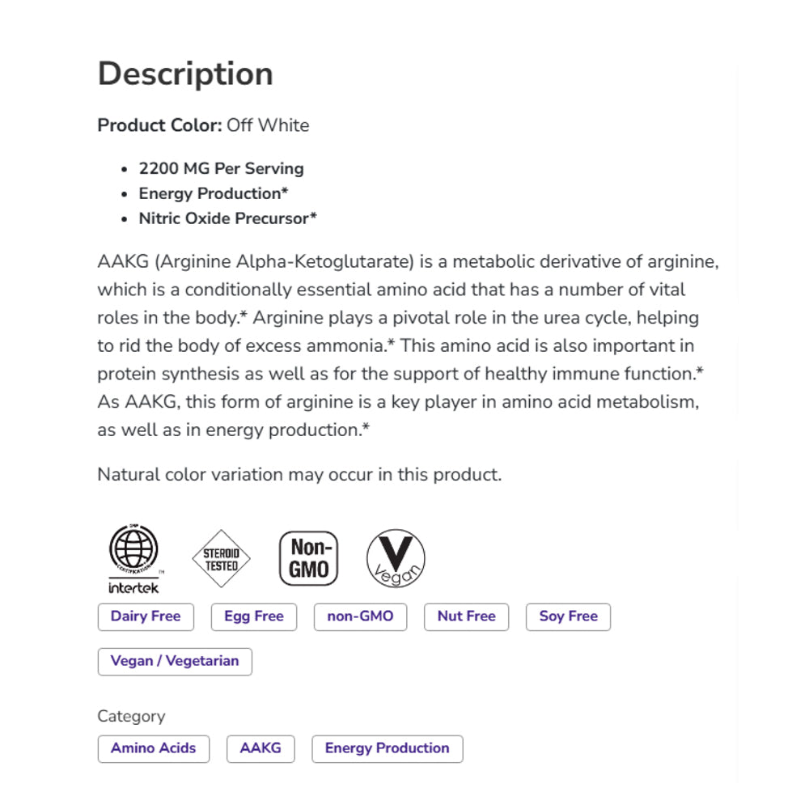This screenshot has width=809, height=809.
Task: Click the Category label text
Action: tap(131, 716)
